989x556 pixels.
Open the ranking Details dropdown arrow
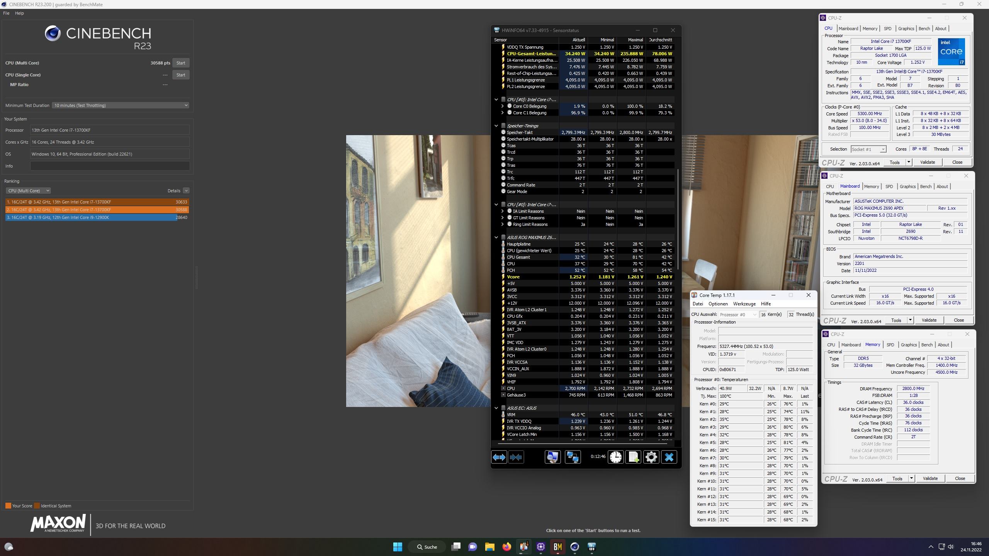186,191
